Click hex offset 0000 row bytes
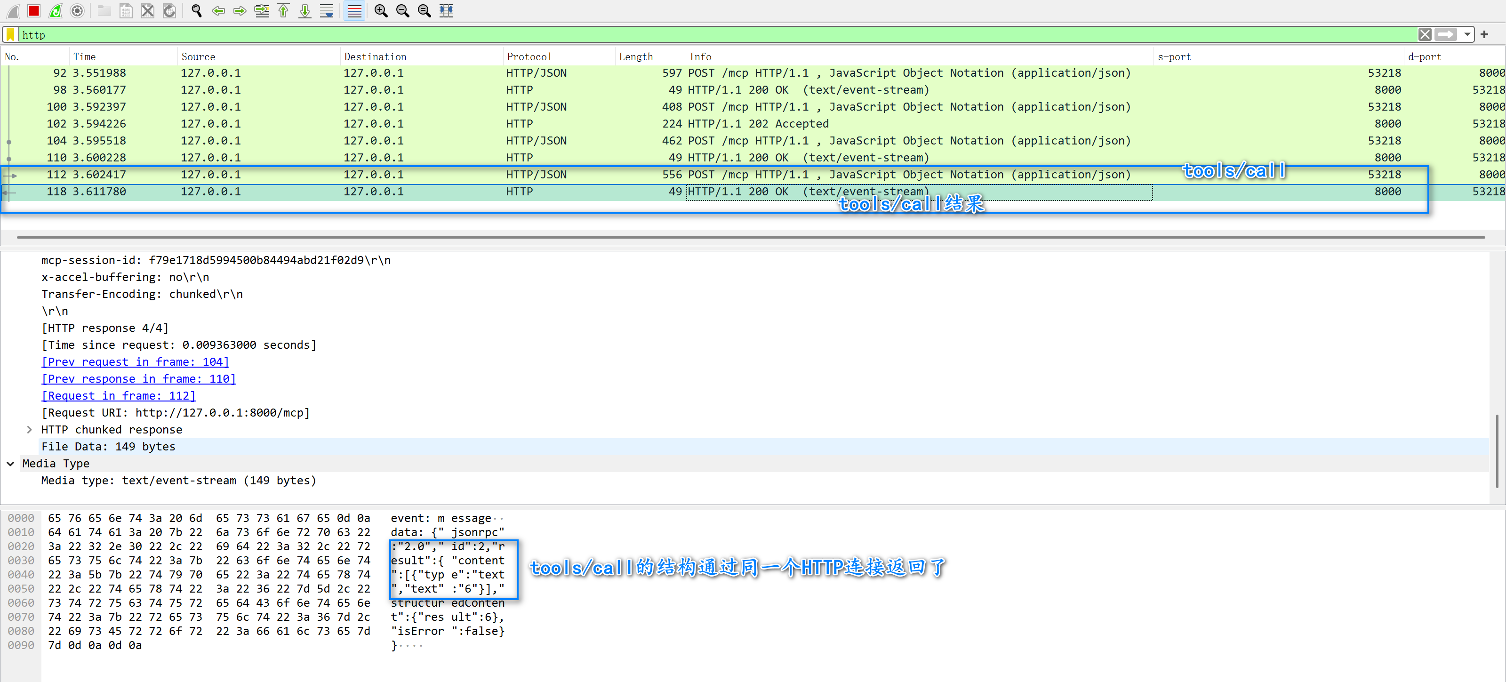This screenshot has width=1506, height=682. [208, 518]
